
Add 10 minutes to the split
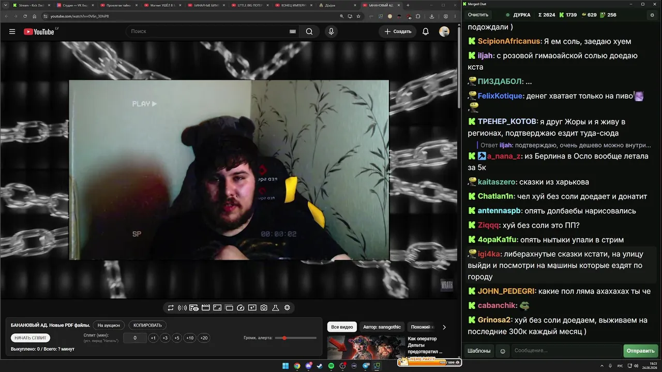click(x=190, y=338)
